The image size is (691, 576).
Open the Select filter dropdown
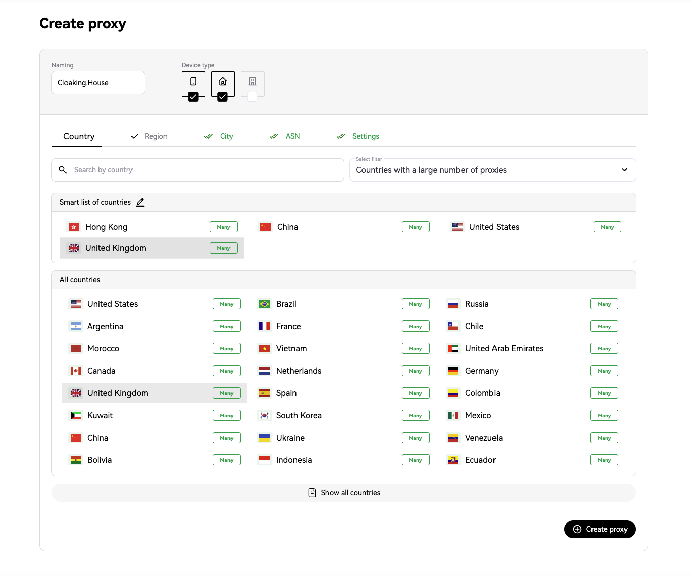click(x=492, y=170)
